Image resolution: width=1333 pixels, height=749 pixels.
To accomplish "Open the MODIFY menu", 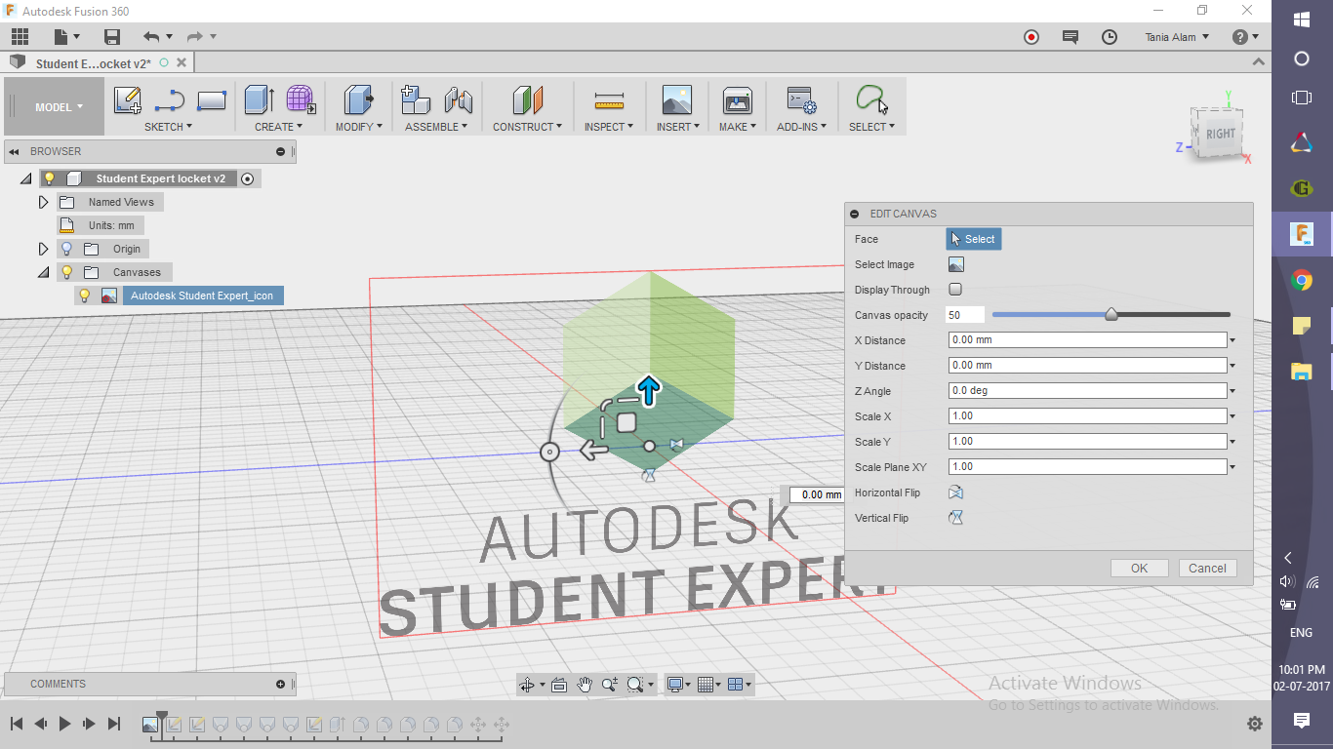I will pyautogui.click(x=359, y=127).
